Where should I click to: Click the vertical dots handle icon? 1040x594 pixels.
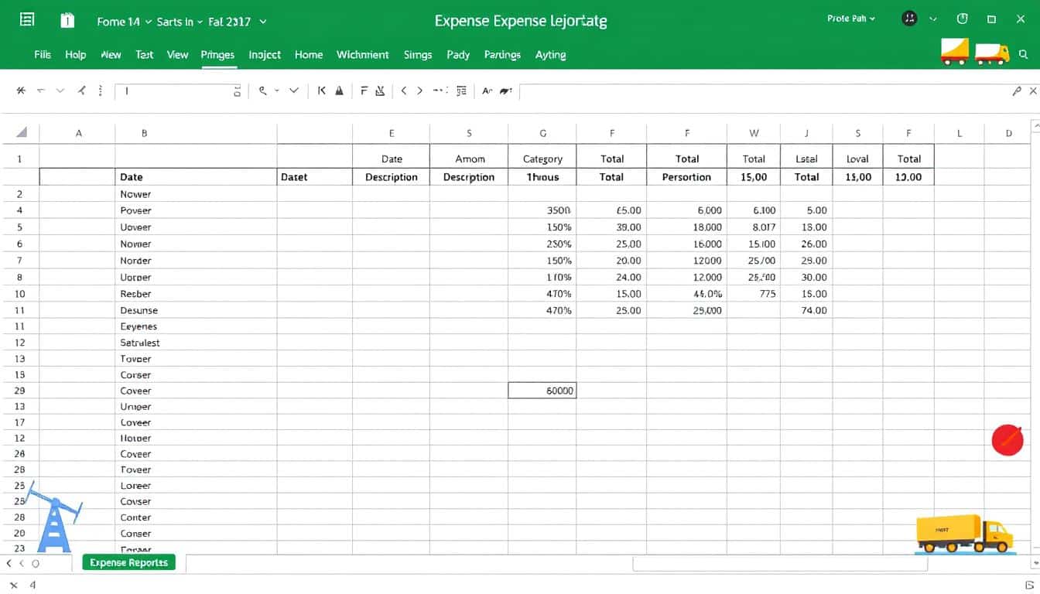(100, 90)
